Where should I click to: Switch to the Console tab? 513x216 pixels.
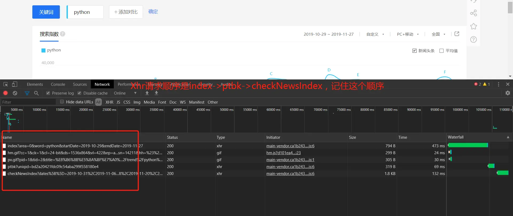click(58, 84)
